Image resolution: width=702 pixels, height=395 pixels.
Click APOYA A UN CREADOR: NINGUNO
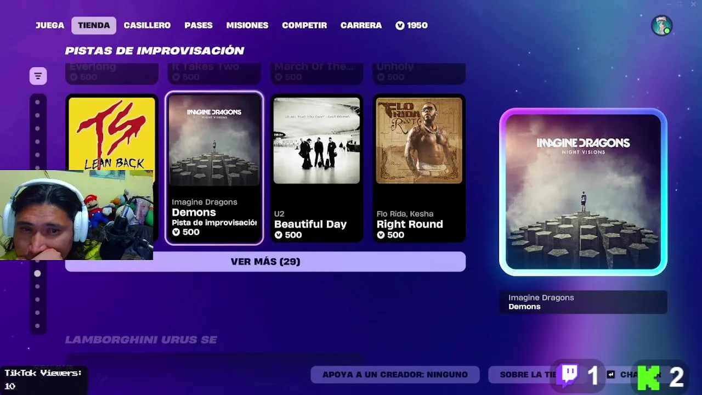click(395, 375)
